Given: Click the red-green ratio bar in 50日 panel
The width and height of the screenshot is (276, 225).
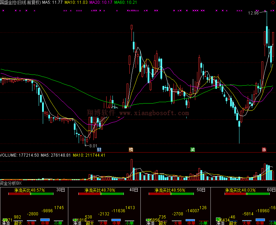Looking at the screenshot, I should (171, 194).
